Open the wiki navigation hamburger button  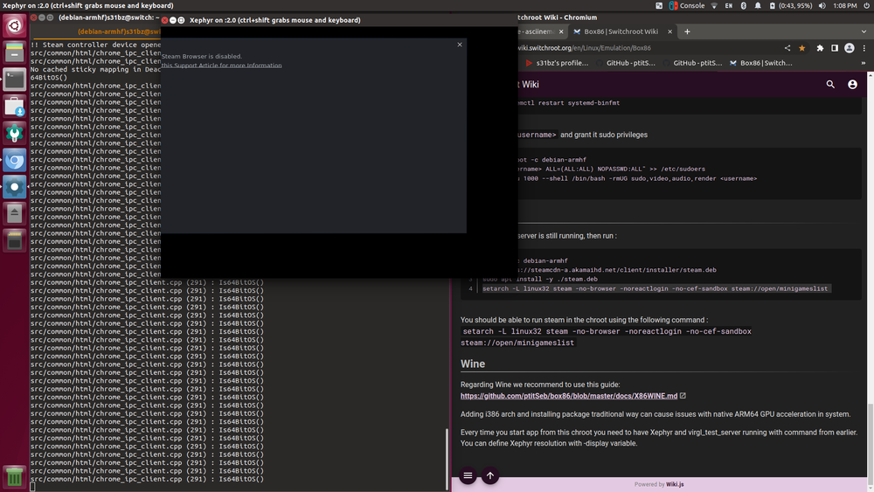(468, 476)
